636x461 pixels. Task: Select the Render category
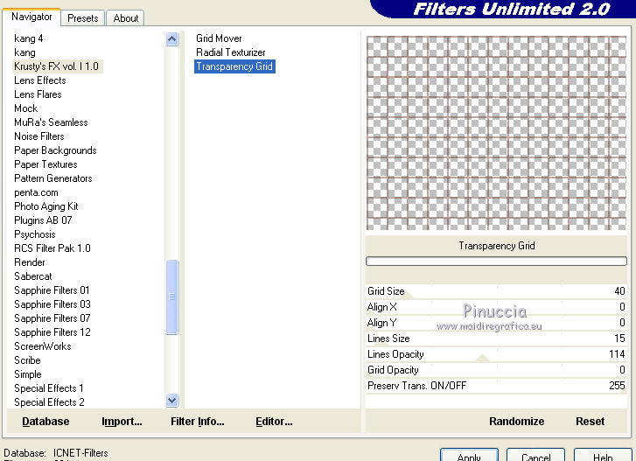click(x=29, y=262)
